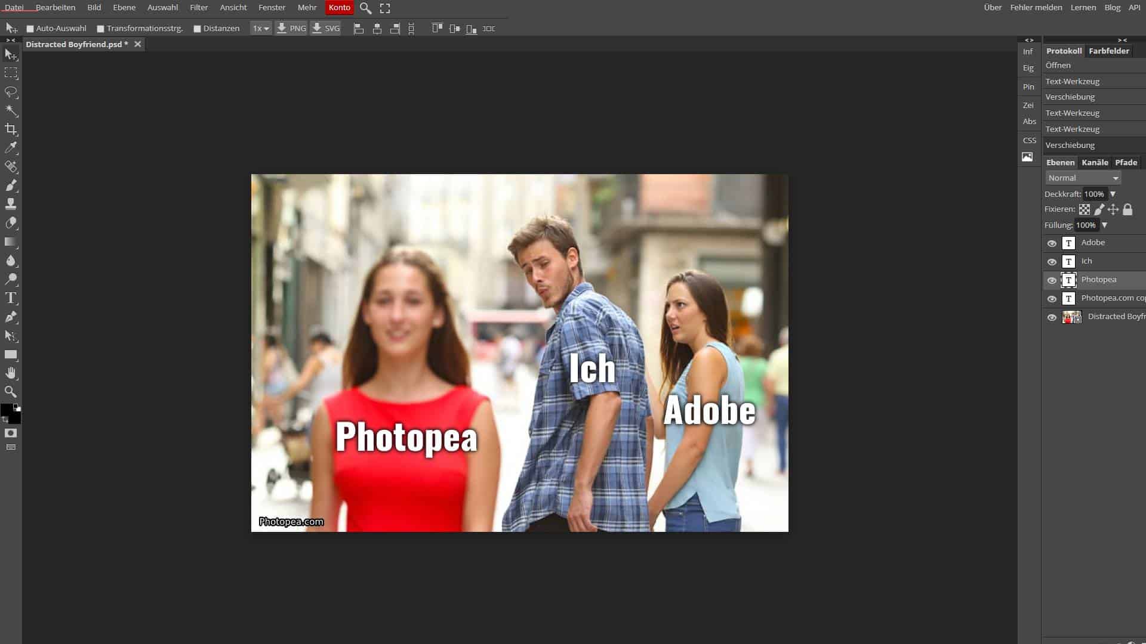
Task: Toggle visibility of the Ich layer
Action: [x=1052, y=262]
